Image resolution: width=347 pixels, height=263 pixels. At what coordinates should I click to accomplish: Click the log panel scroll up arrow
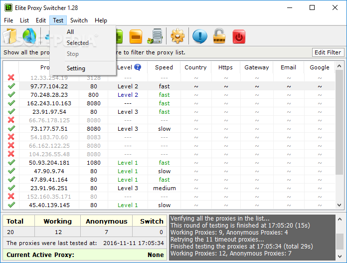pyautogui.click(x=340, y=220)
